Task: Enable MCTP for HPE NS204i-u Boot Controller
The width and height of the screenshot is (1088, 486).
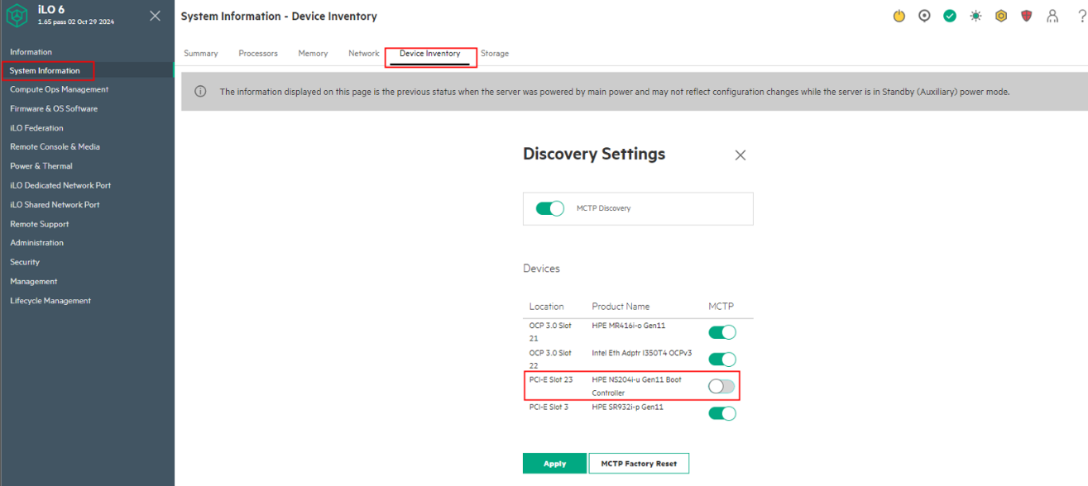Action: tap(721, 386)
